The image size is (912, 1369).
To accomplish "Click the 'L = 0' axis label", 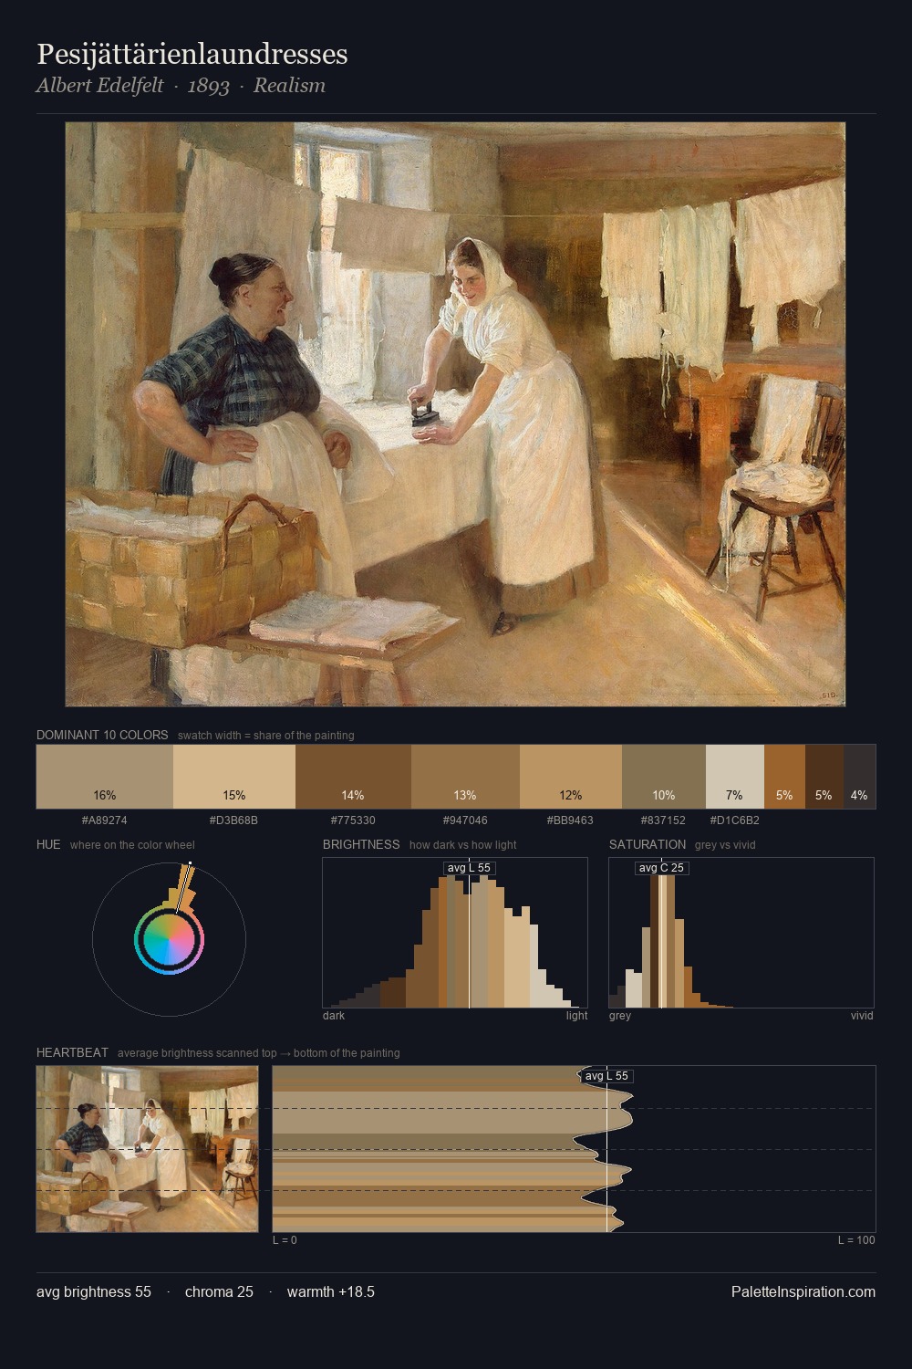I will [x=285, y=1240].
